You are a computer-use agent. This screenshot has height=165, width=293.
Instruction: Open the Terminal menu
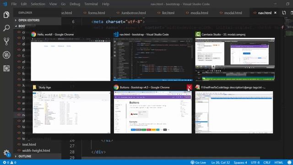91,4
